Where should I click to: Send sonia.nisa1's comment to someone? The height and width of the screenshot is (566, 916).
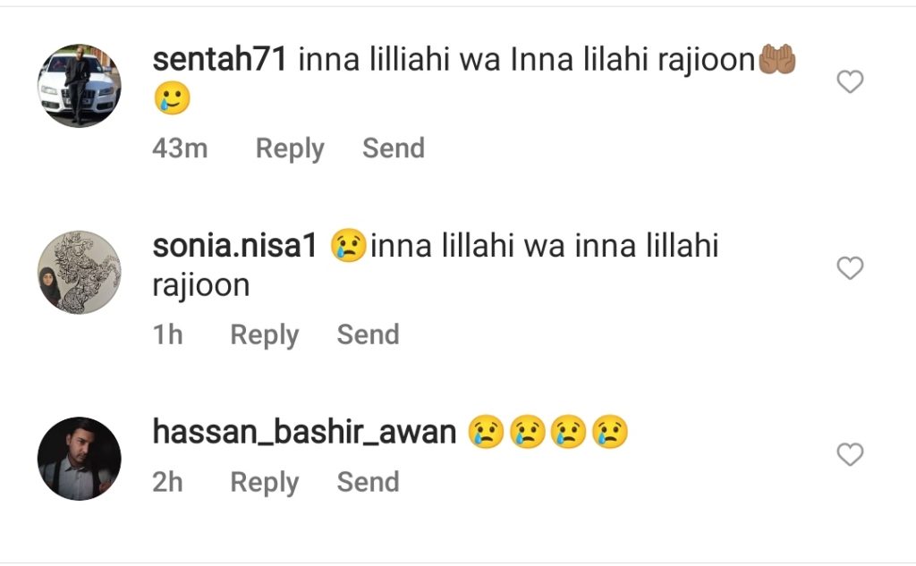coord(368,334)
